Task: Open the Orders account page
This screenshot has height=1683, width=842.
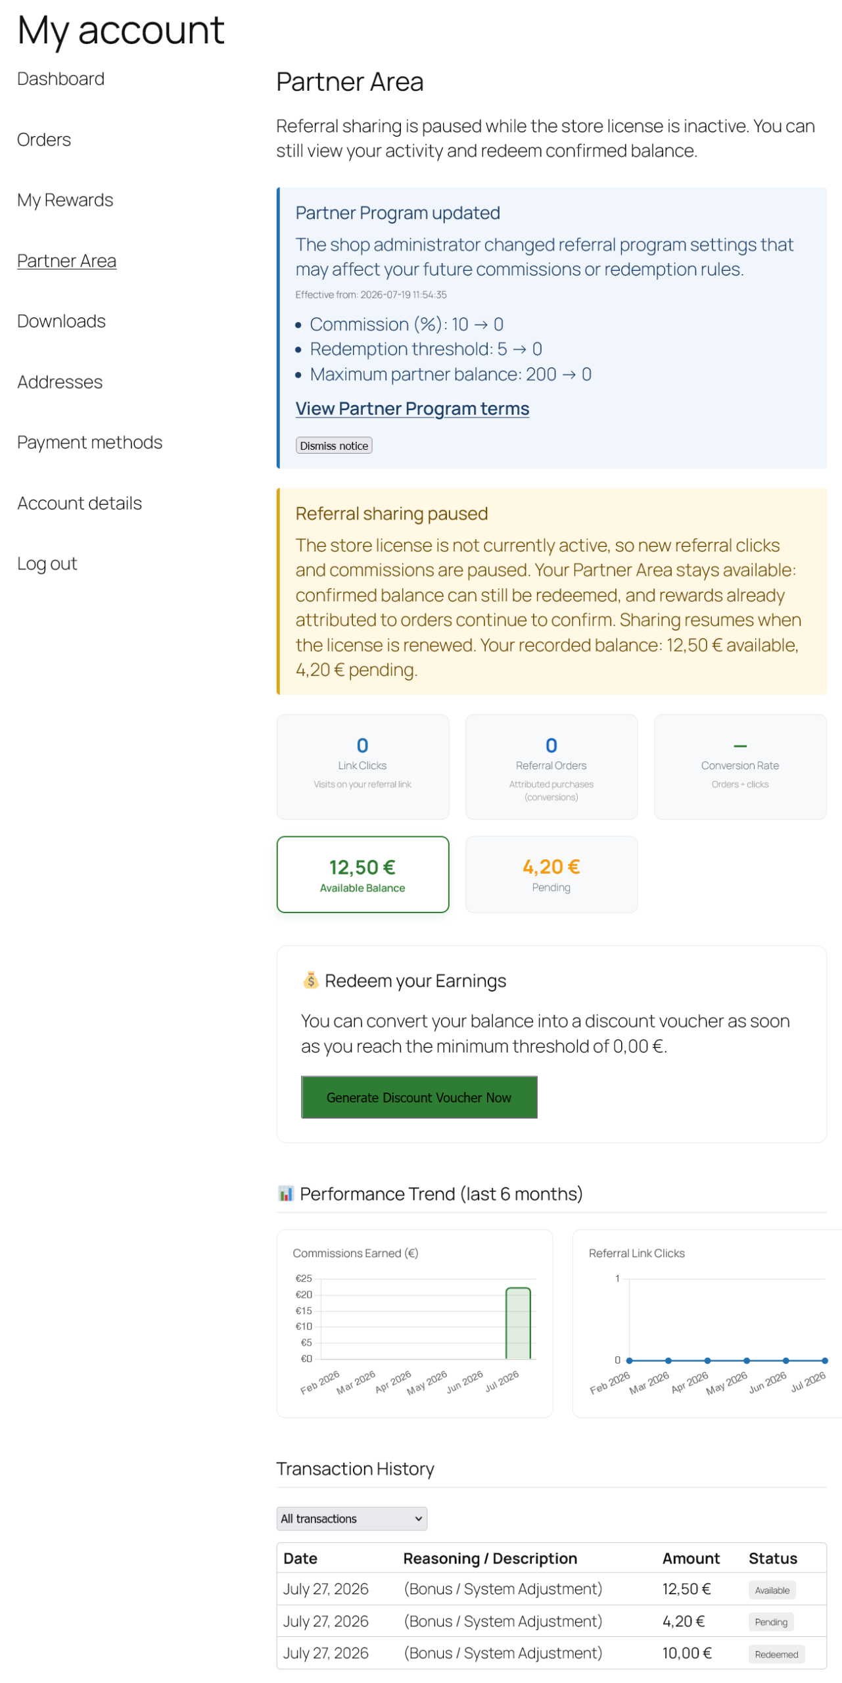Action: point(44,139)
